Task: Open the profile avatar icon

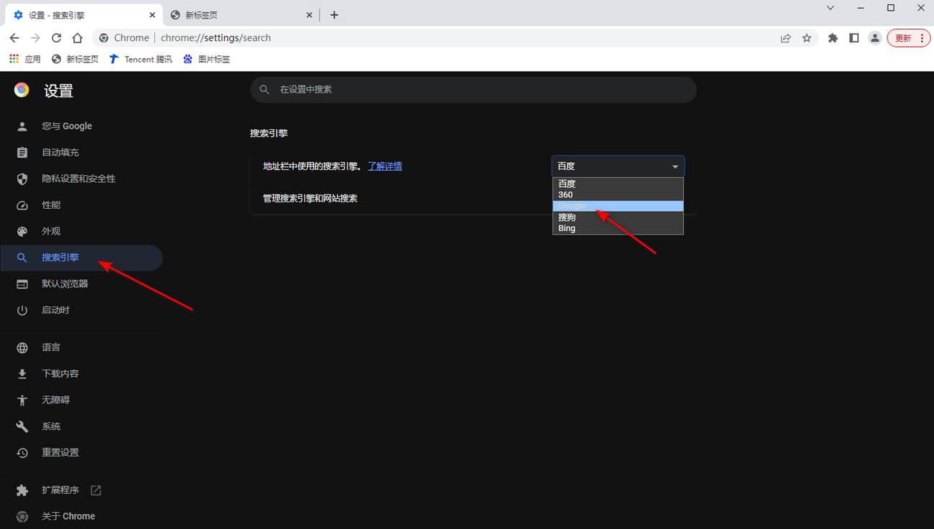Action: tap(874, 38)
